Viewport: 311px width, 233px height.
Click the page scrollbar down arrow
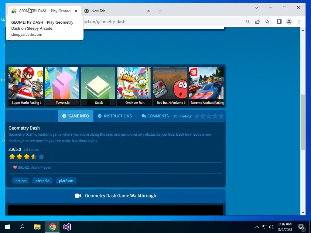click(303, 213)
